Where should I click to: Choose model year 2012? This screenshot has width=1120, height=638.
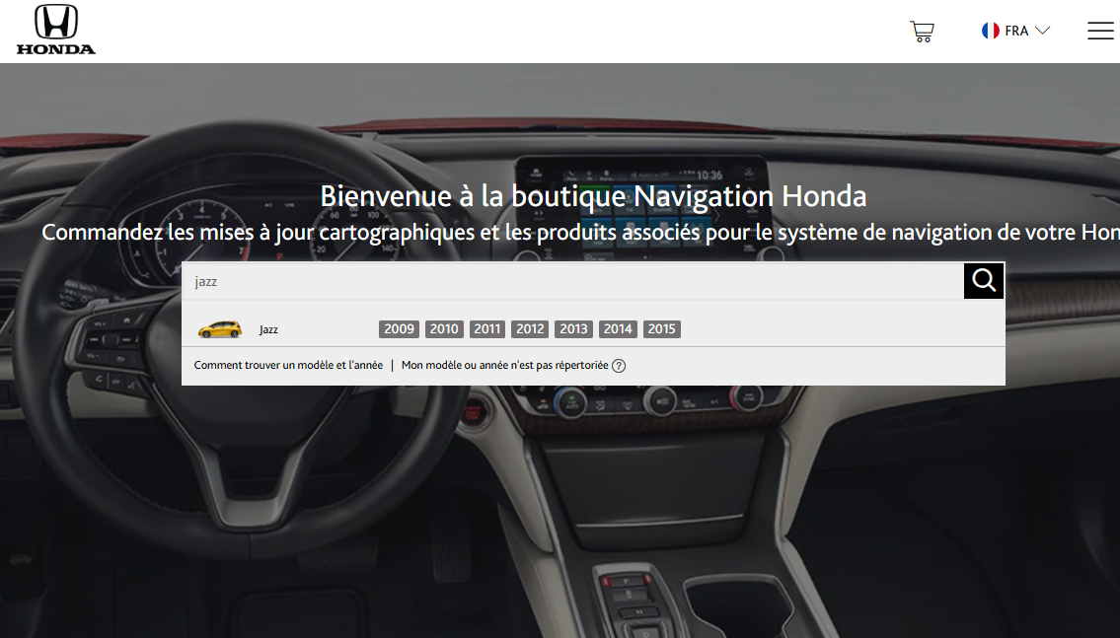530,329
